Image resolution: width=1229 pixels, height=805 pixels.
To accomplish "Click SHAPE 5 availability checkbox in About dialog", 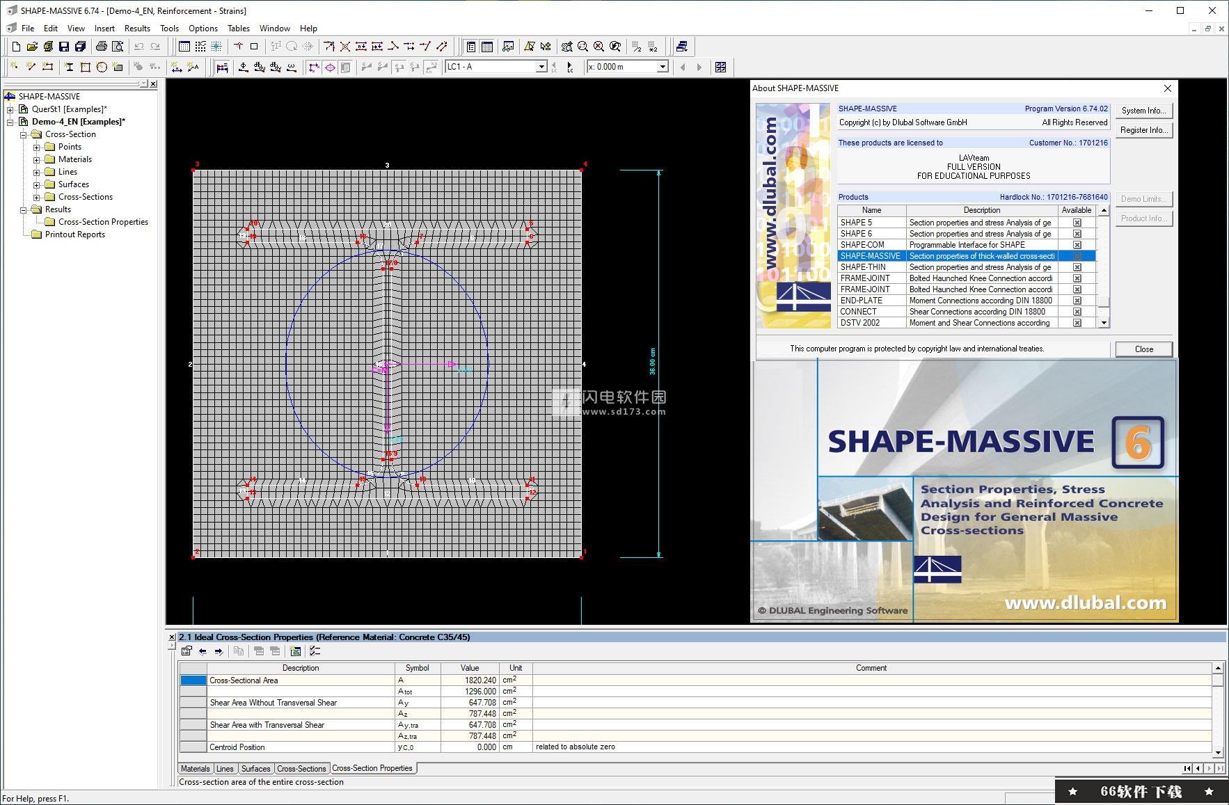I will [x=1077, y=223].
